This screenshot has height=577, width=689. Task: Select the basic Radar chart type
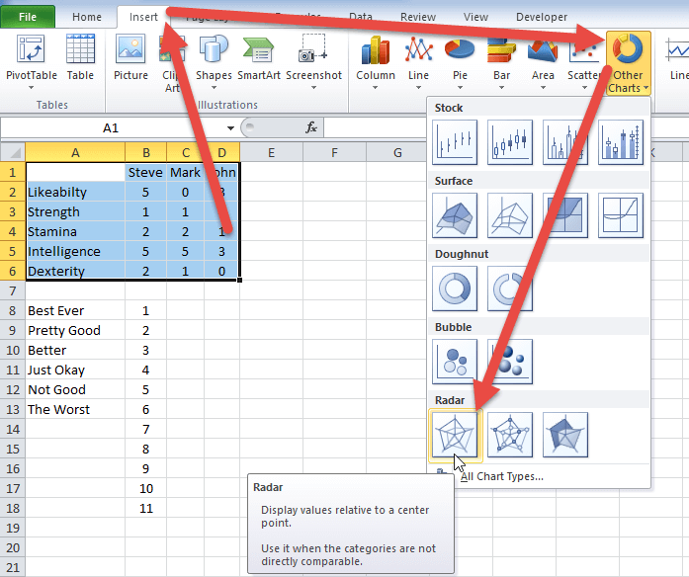455,435
